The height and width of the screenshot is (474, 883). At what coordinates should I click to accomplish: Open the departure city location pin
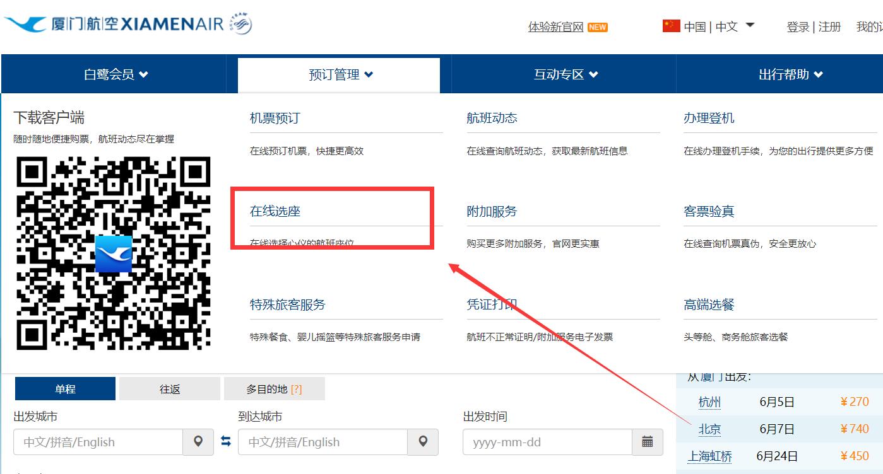(198, 442)
